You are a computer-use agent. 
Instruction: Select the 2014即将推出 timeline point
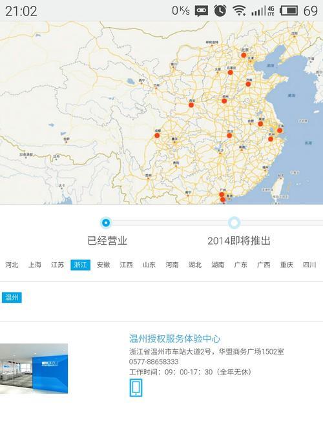[x=234, y=223]
